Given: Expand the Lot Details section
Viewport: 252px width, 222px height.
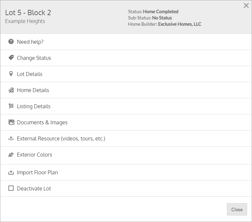Looking at the screenshot, I should (30, 74).
